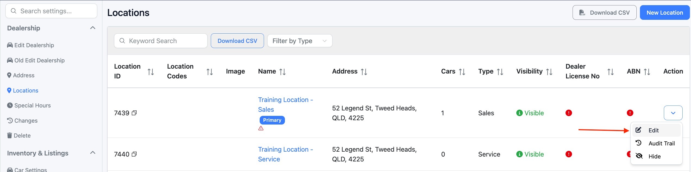Screen dimensions: 691x172
Task: Choose Edit in the action menu
Action: [x=653, y=130]
